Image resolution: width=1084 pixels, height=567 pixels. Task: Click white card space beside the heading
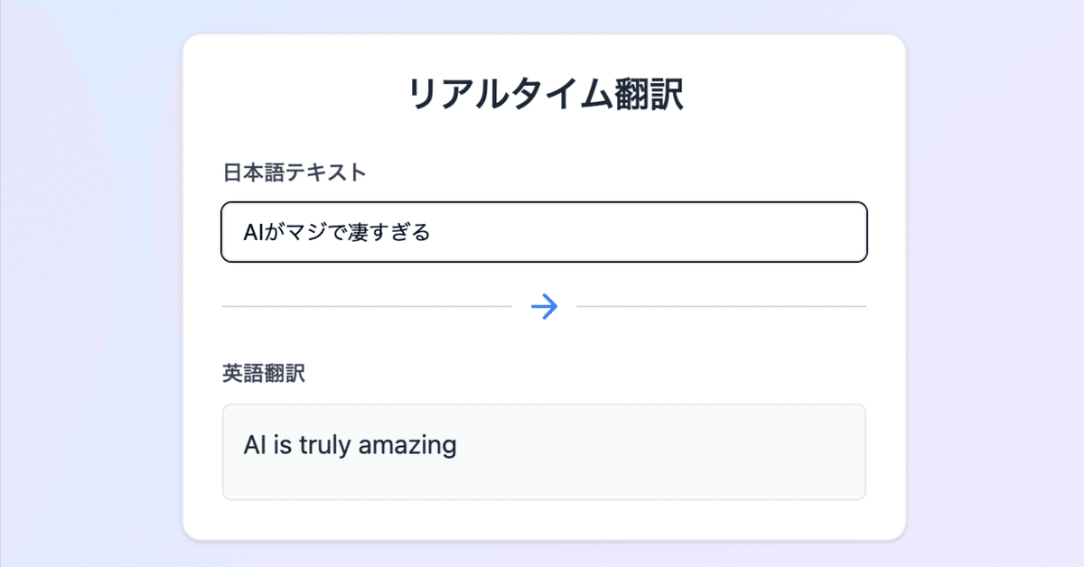795,95
